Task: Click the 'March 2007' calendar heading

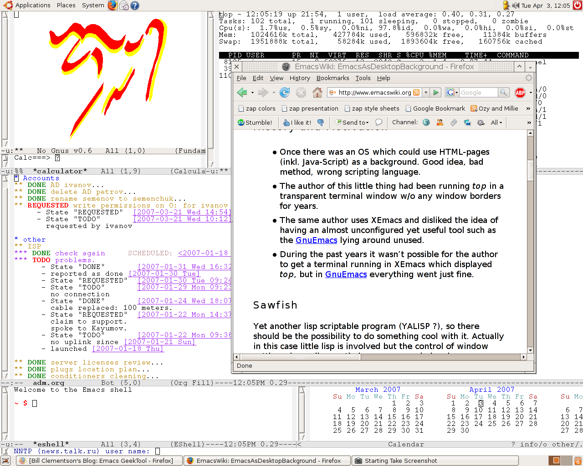Action: pos(378,390)
